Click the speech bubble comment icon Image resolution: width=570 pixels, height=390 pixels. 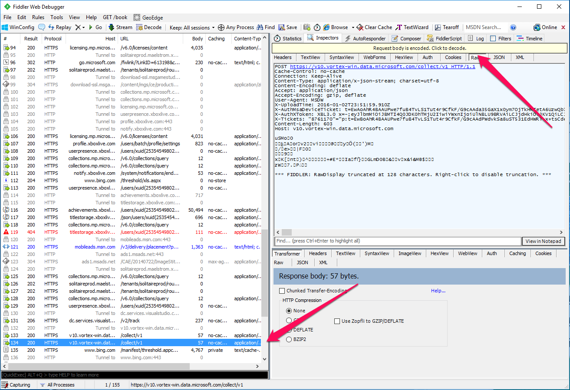pos(42,27)
